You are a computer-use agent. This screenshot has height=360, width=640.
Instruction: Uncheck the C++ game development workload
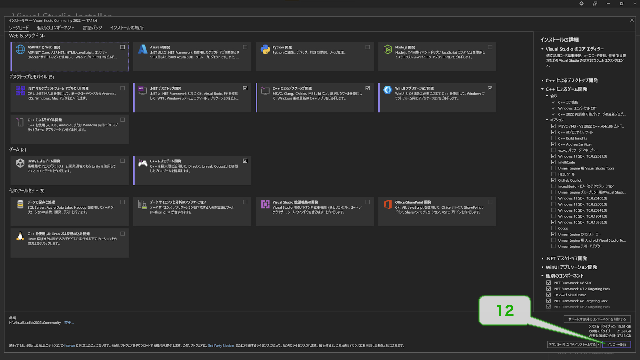245,161
